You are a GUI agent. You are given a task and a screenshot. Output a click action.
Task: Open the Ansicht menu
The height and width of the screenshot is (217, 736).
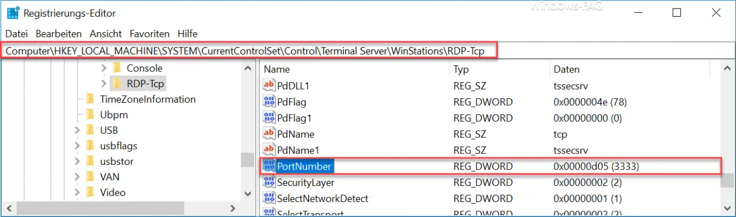pyautogui.click(x=105, y=34)
